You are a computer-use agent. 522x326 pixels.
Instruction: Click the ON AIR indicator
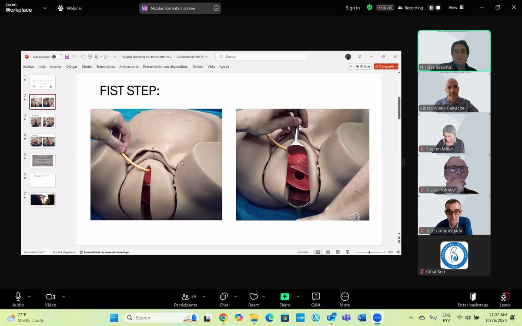pyautogui.click(x=385, y=8)
